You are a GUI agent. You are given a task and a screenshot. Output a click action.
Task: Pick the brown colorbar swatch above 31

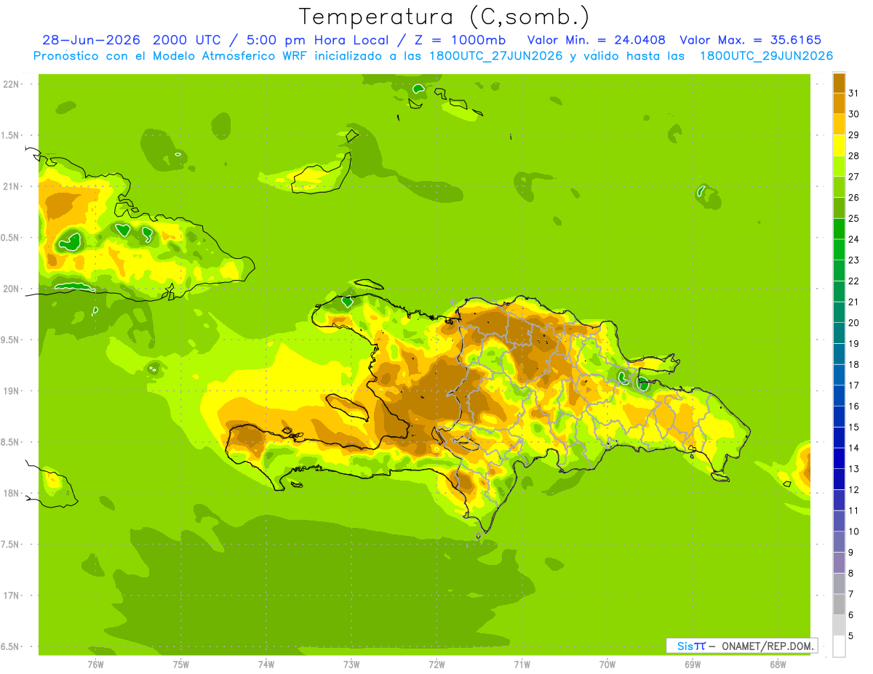(x=839, y=83)
